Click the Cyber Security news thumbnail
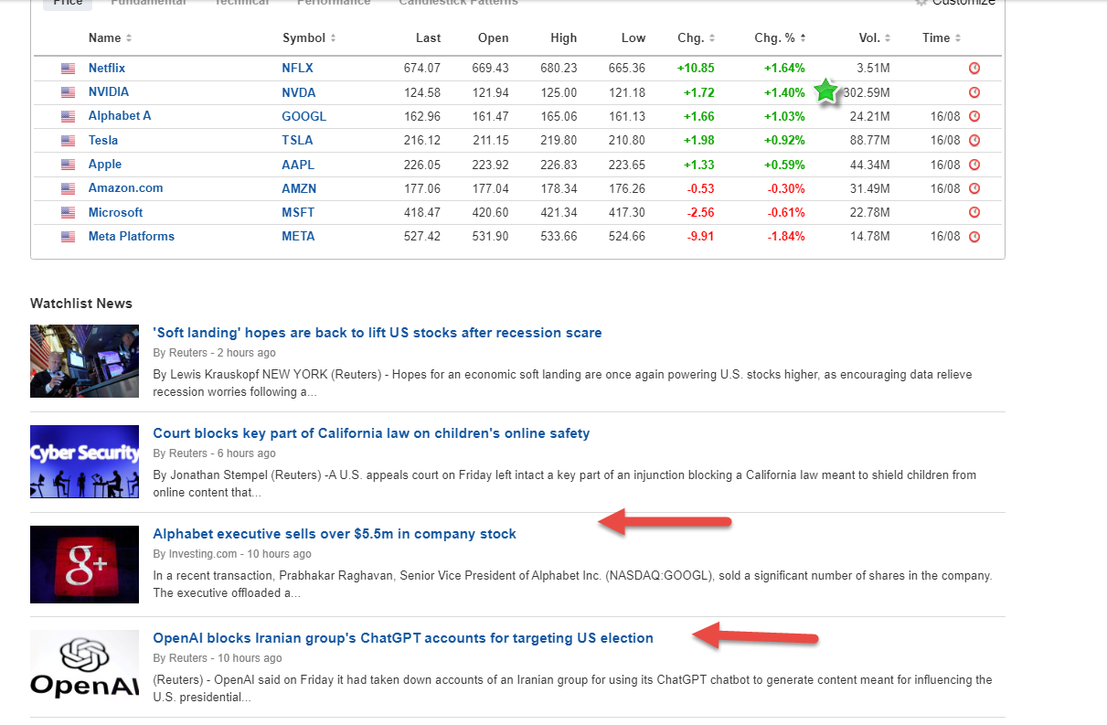This screenshot has height=725, width=1107. [x=84, y=461]
